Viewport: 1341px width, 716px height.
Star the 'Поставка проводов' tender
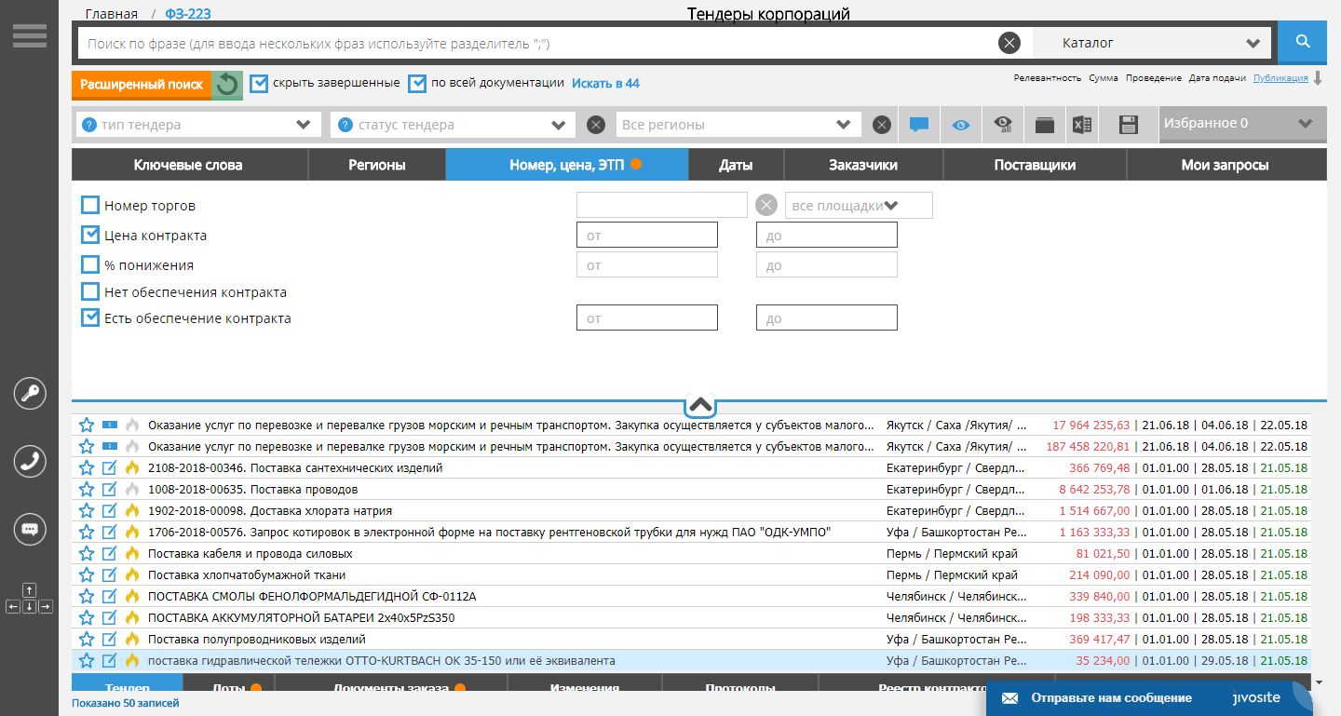[87, 489]
